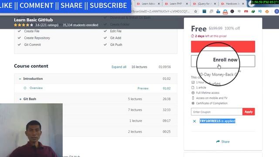Open the green extension icon
The image size is (279, 157).
[x=253, y=11]
